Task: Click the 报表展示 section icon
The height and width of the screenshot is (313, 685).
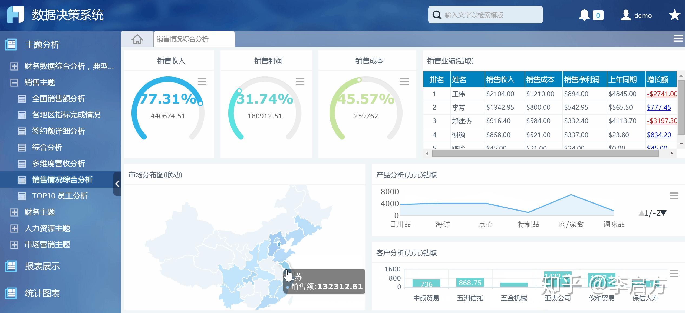Action: click(x=11, y=266)
